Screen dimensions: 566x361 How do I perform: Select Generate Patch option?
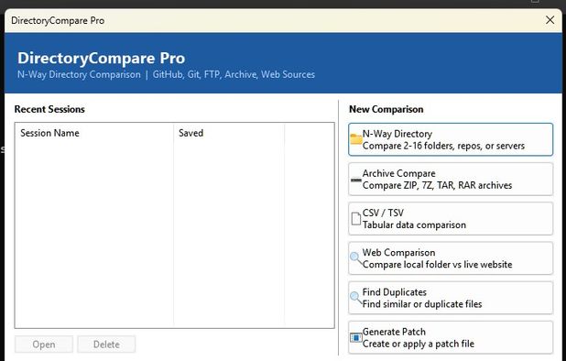tap(451, 337)
